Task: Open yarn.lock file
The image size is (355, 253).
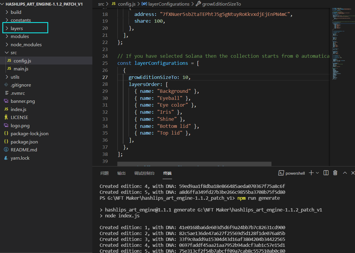Action: [x=20, y=158]
